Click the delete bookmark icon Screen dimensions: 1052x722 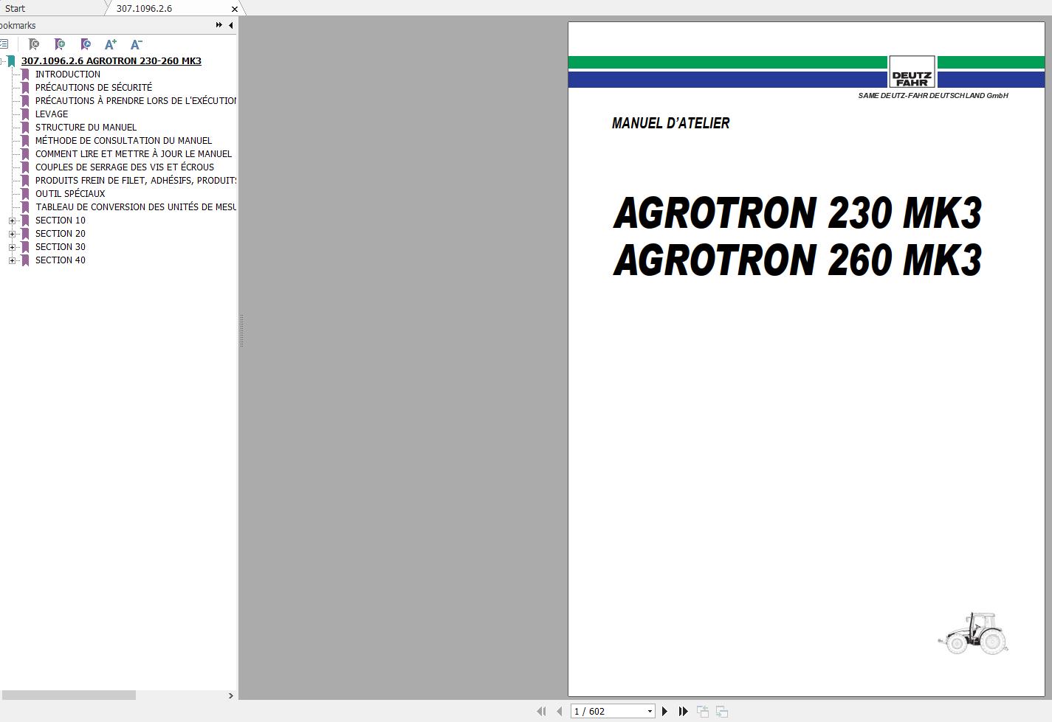coord(34,44)
